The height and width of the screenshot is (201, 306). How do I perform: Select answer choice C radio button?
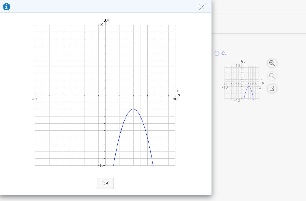217,53
